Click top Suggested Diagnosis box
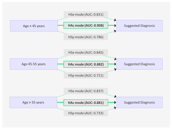This screenshot has width=172, height=129. [x=139, y=26]
